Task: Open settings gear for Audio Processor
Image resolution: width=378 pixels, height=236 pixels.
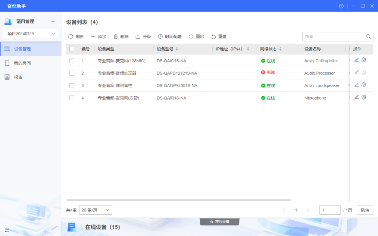Action: tap(364, 72)
